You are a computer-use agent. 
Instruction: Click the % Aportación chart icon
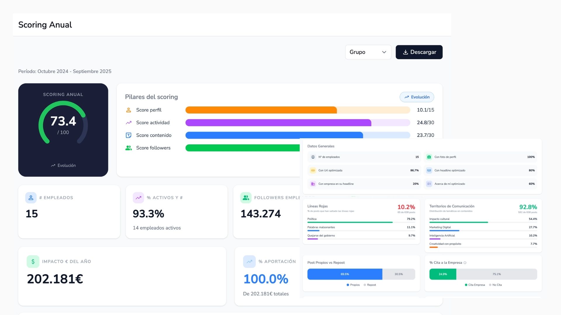click(x=249, y=262)
